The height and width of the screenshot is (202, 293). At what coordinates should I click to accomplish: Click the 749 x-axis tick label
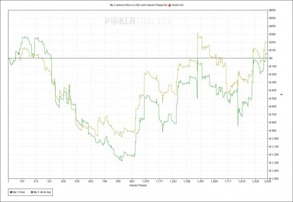[105, 181]
